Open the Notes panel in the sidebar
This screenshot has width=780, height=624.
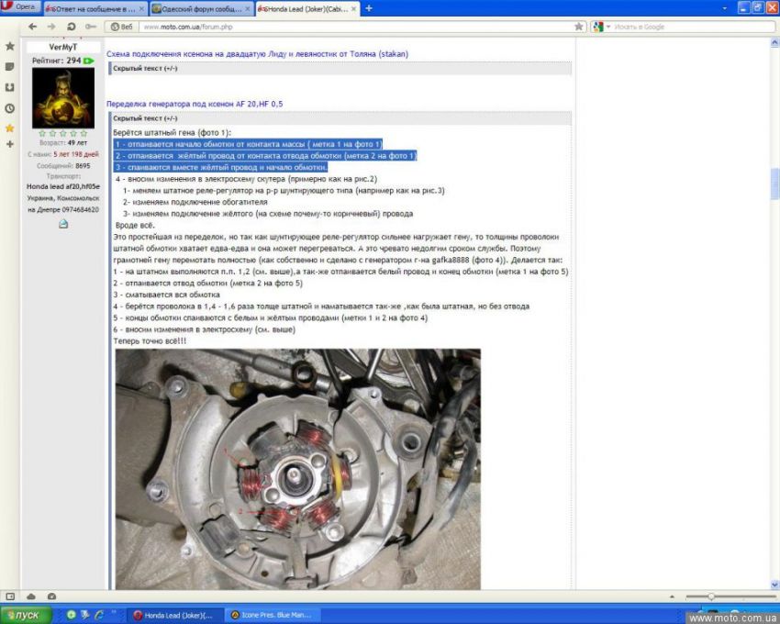[x=9, y=67]
